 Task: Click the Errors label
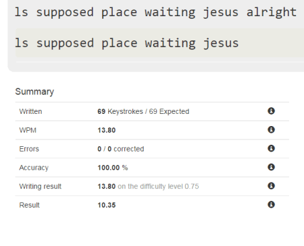click(x=29, y=149)
